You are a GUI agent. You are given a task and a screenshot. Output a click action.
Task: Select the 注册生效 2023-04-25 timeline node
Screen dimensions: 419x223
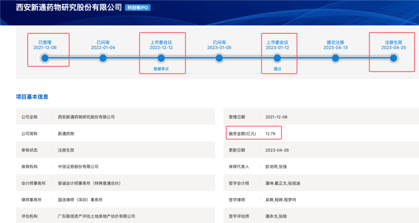click(x=393, y=58)
